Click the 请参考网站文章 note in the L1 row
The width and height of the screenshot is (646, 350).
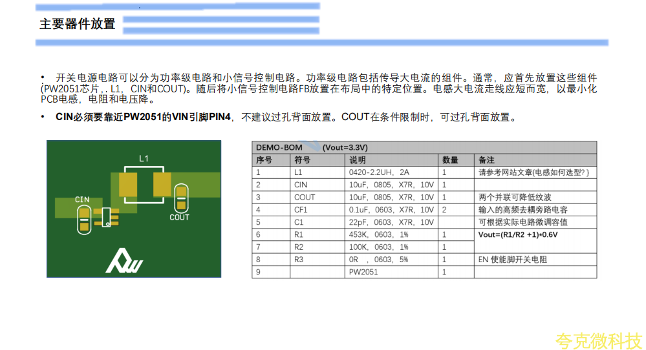pyautogui.click(x=534, y=172)
